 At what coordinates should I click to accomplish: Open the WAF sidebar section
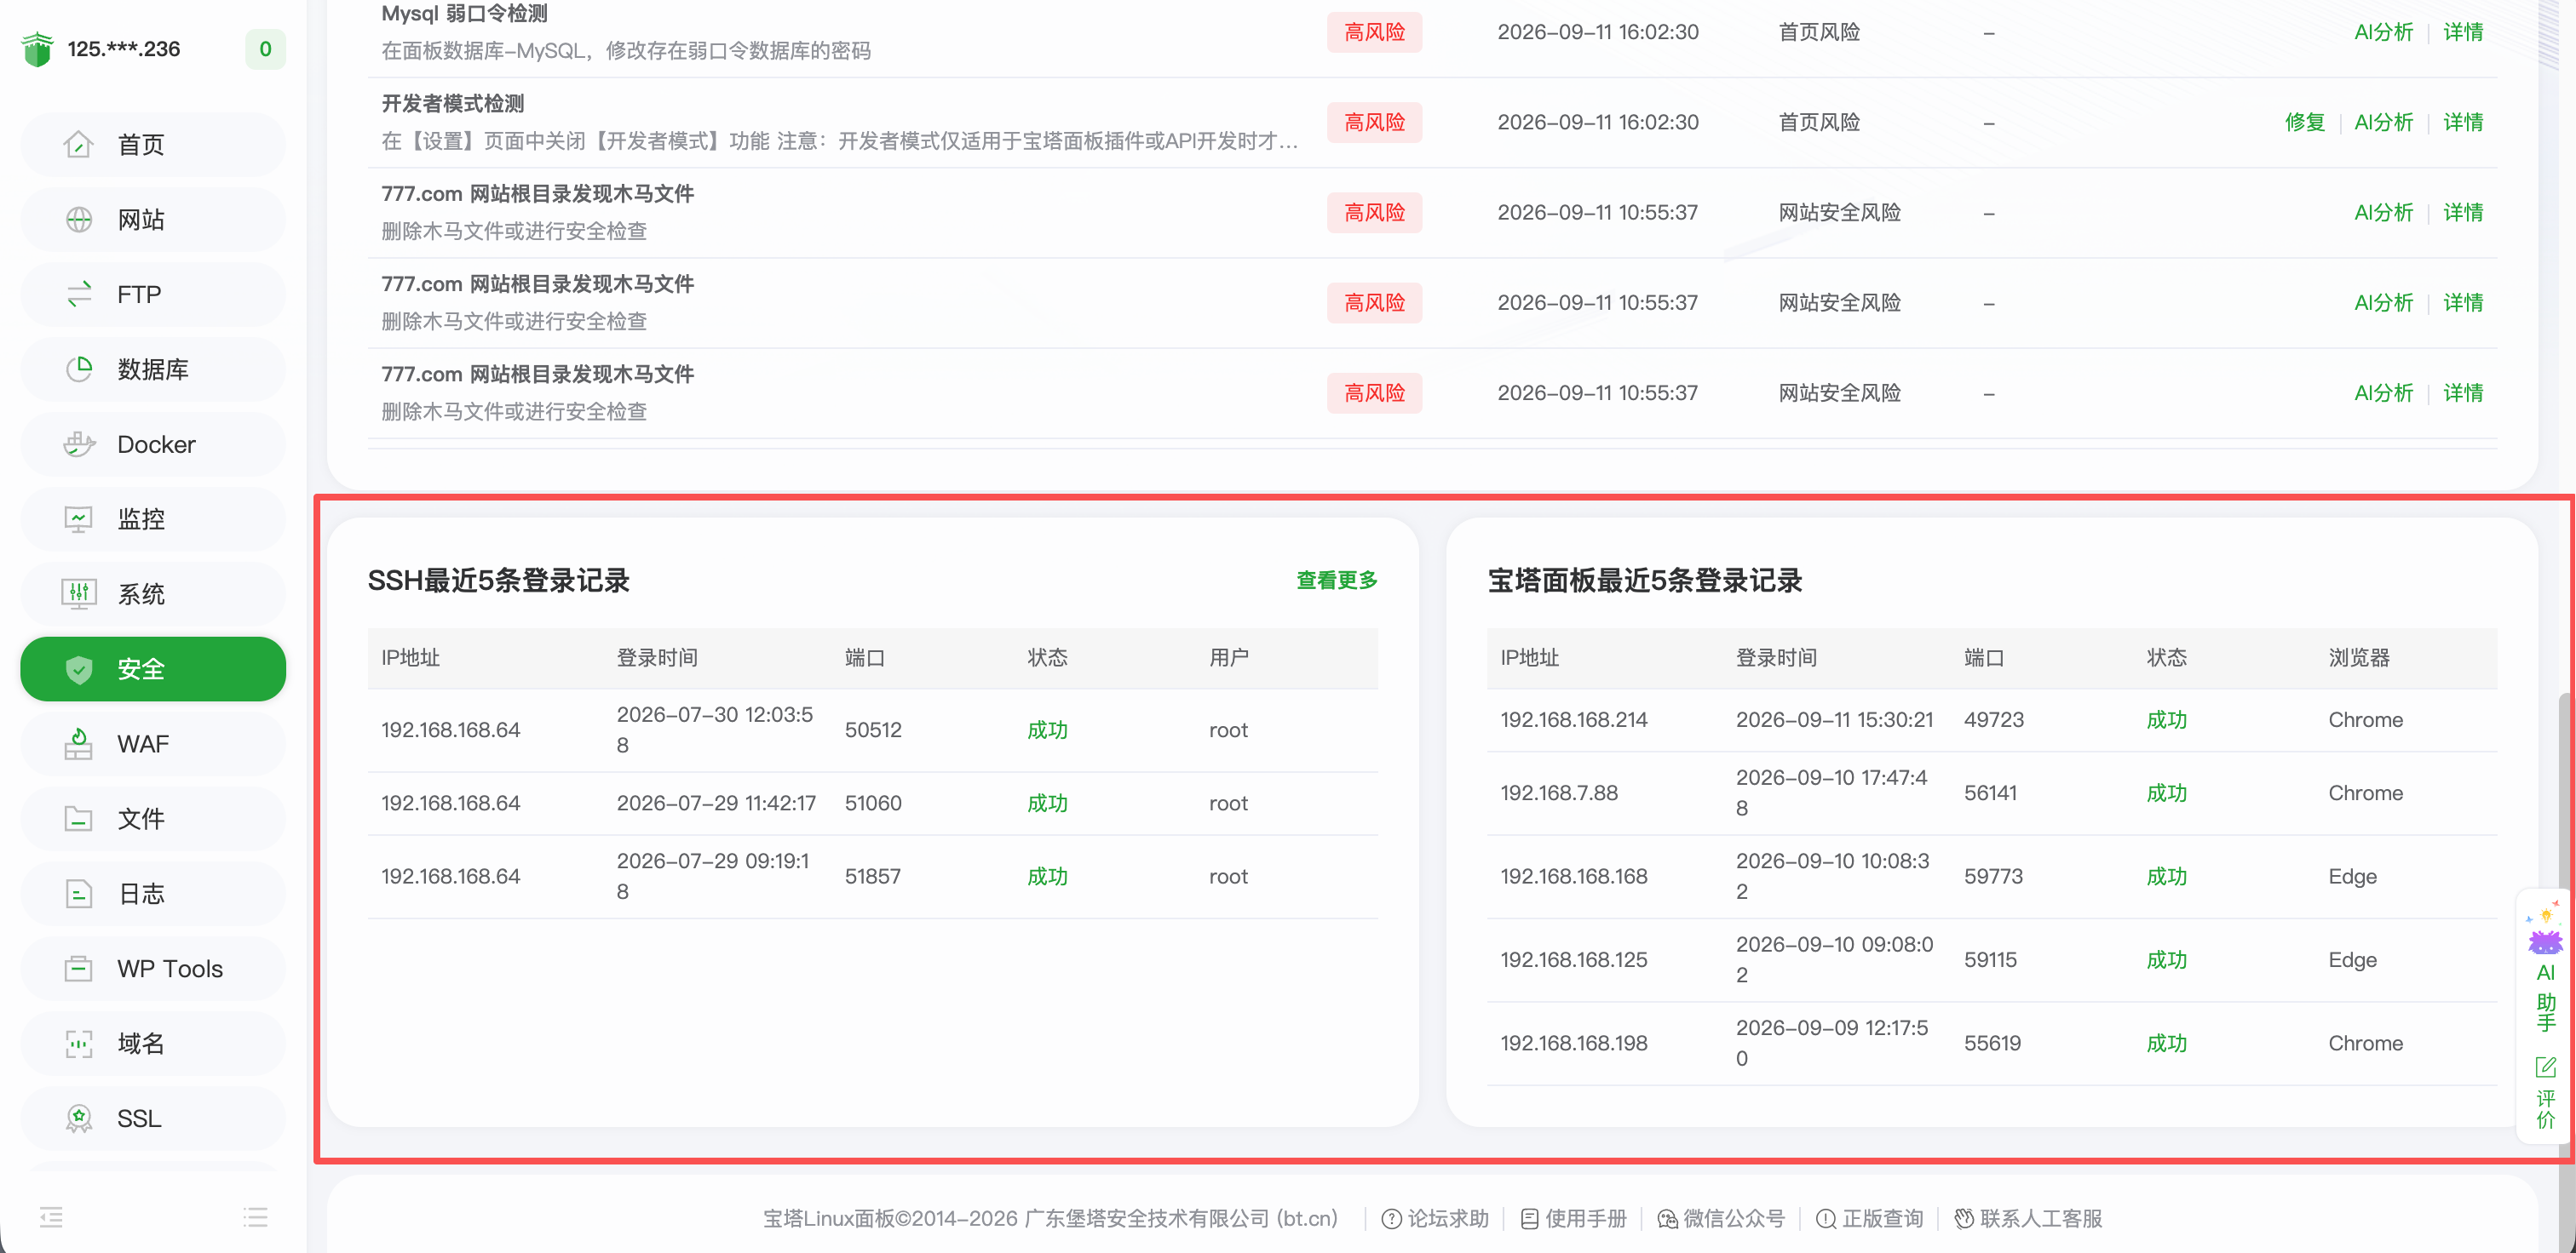click(152, 745)
